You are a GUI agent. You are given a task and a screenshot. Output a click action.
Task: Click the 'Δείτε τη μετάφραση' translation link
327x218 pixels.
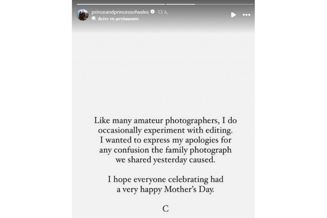click(118, 19)
